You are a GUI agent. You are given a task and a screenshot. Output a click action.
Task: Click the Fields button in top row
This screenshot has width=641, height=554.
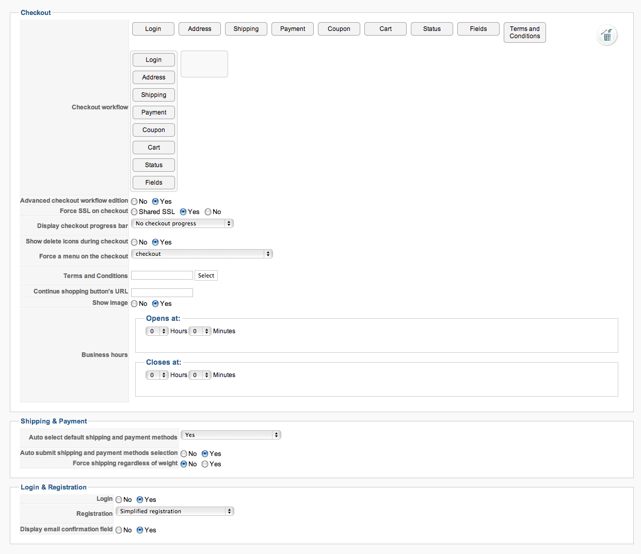pos(478,29)
